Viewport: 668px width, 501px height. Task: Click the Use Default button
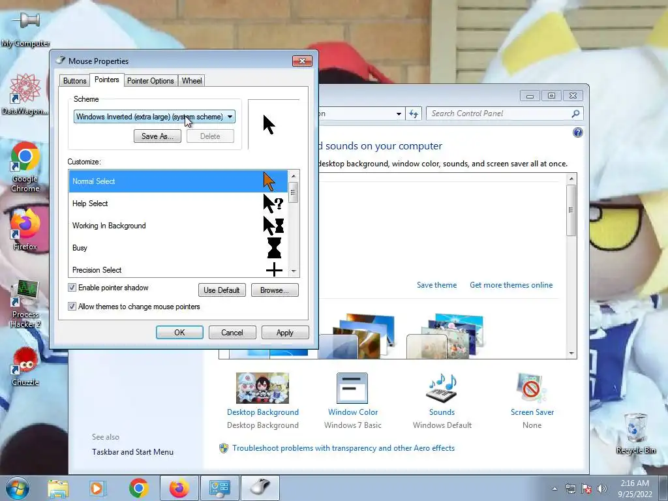point(222,290)
